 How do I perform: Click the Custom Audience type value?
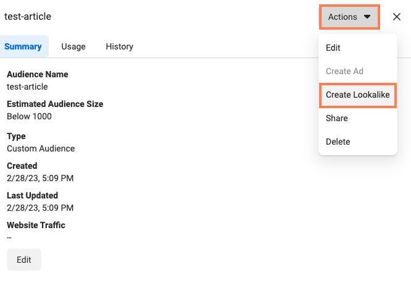pos(41,148)
